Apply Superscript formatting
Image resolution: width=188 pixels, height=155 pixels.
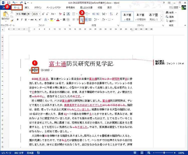point(40,19)
